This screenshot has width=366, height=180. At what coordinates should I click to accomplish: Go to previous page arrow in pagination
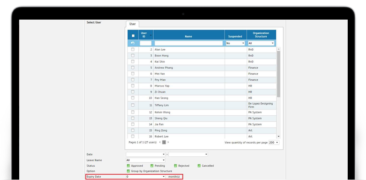[160, 142]
